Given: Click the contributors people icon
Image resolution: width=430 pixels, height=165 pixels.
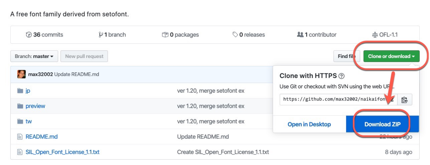Looking at the screenshot, I should click(x=300, y=35).
